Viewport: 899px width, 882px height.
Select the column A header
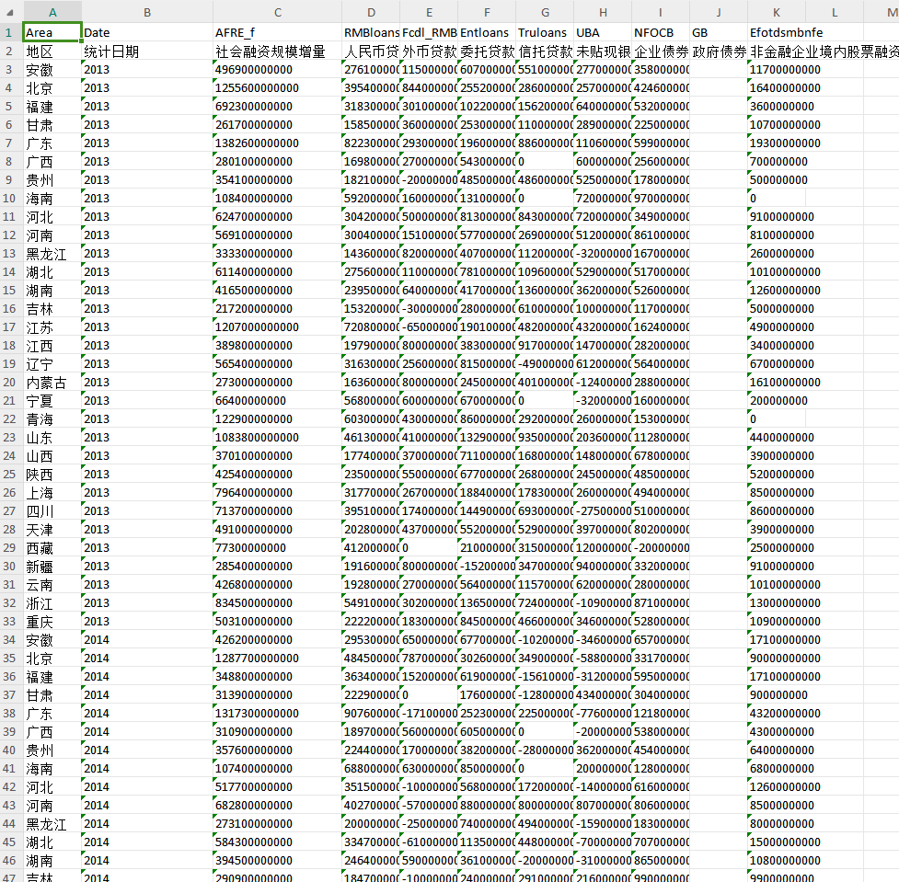pyautogui.click(x=52, y=12)
